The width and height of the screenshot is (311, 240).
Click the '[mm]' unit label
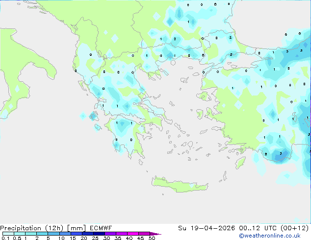coord(77,228)
